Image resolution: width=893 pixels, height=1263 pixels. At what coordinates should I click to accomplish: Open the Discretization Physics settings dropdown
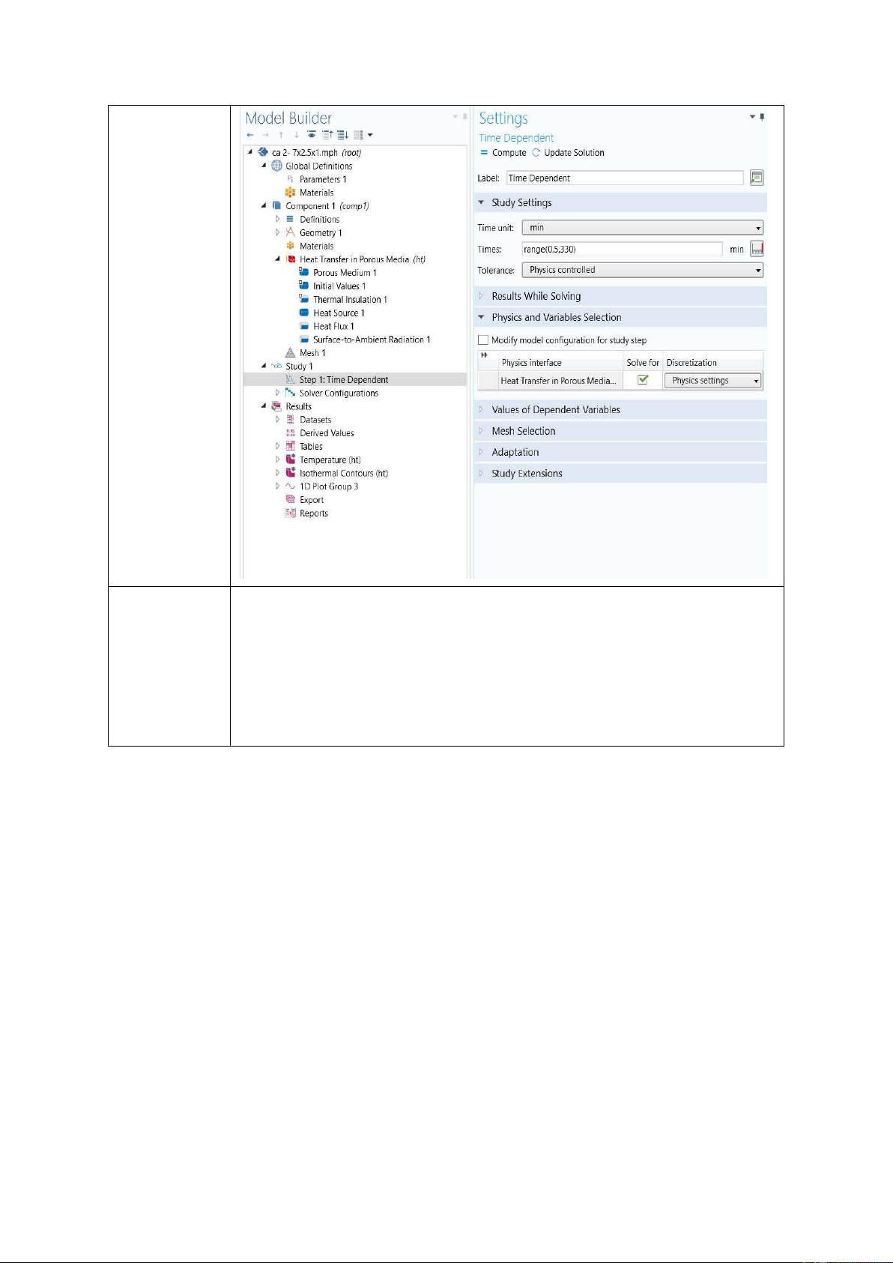coord(712,381)
